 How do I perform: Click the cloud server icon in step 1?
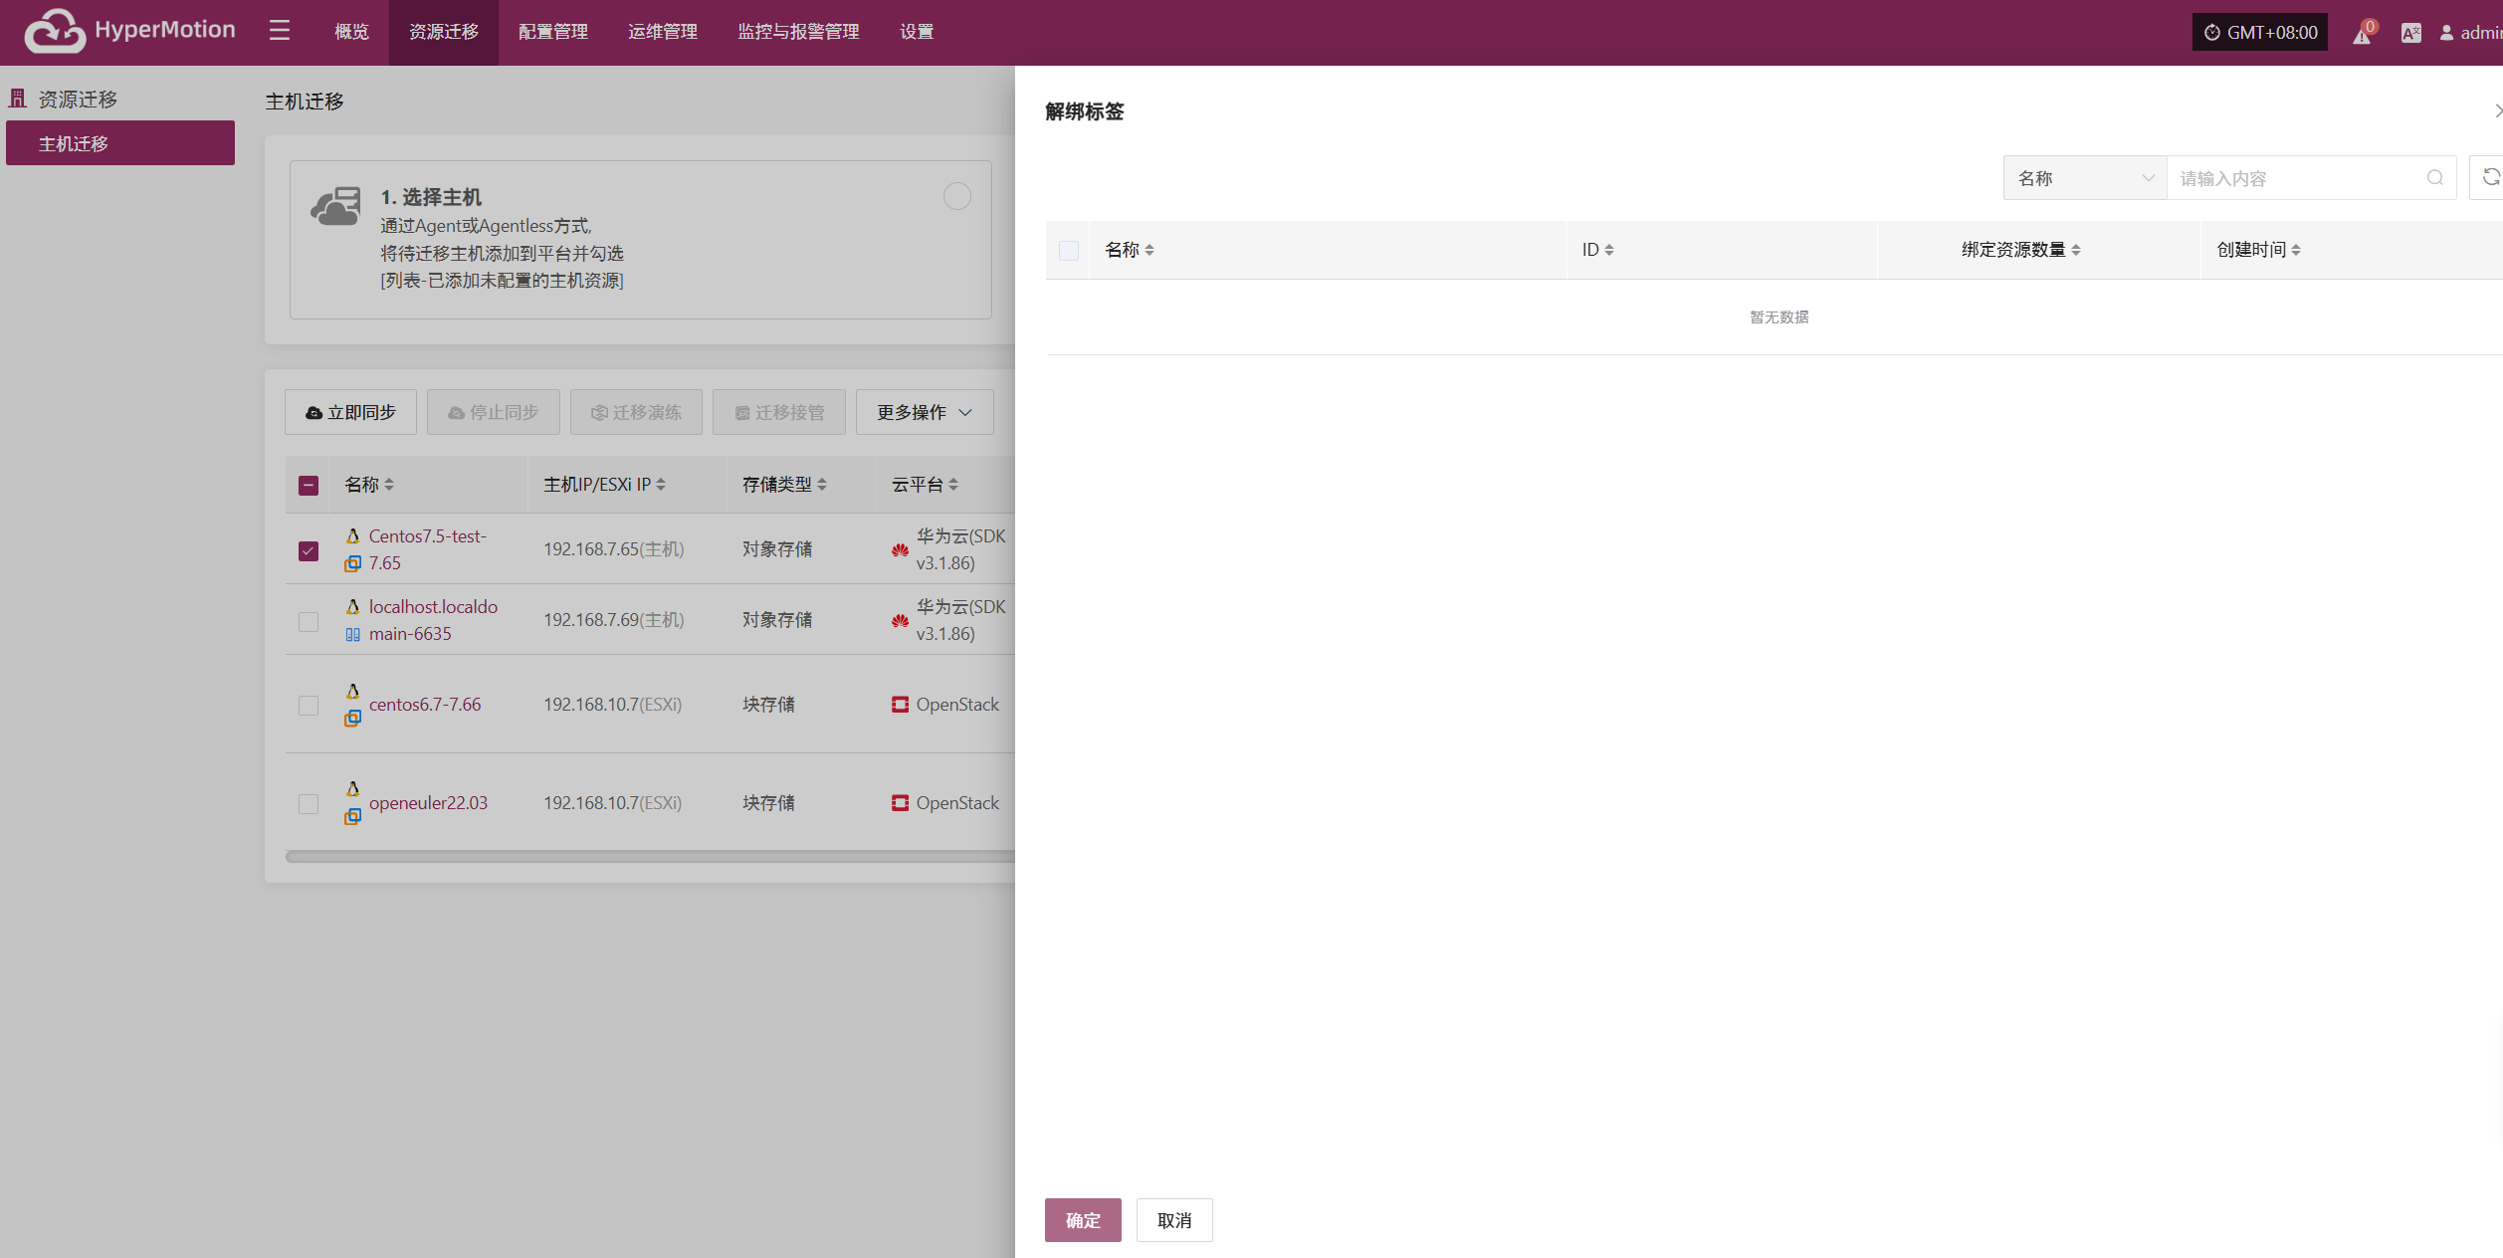(x=336, y=206)
